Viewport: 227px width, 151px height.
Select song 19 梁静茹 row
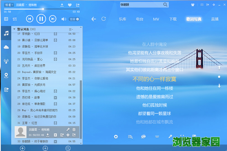tap(45, 47)
